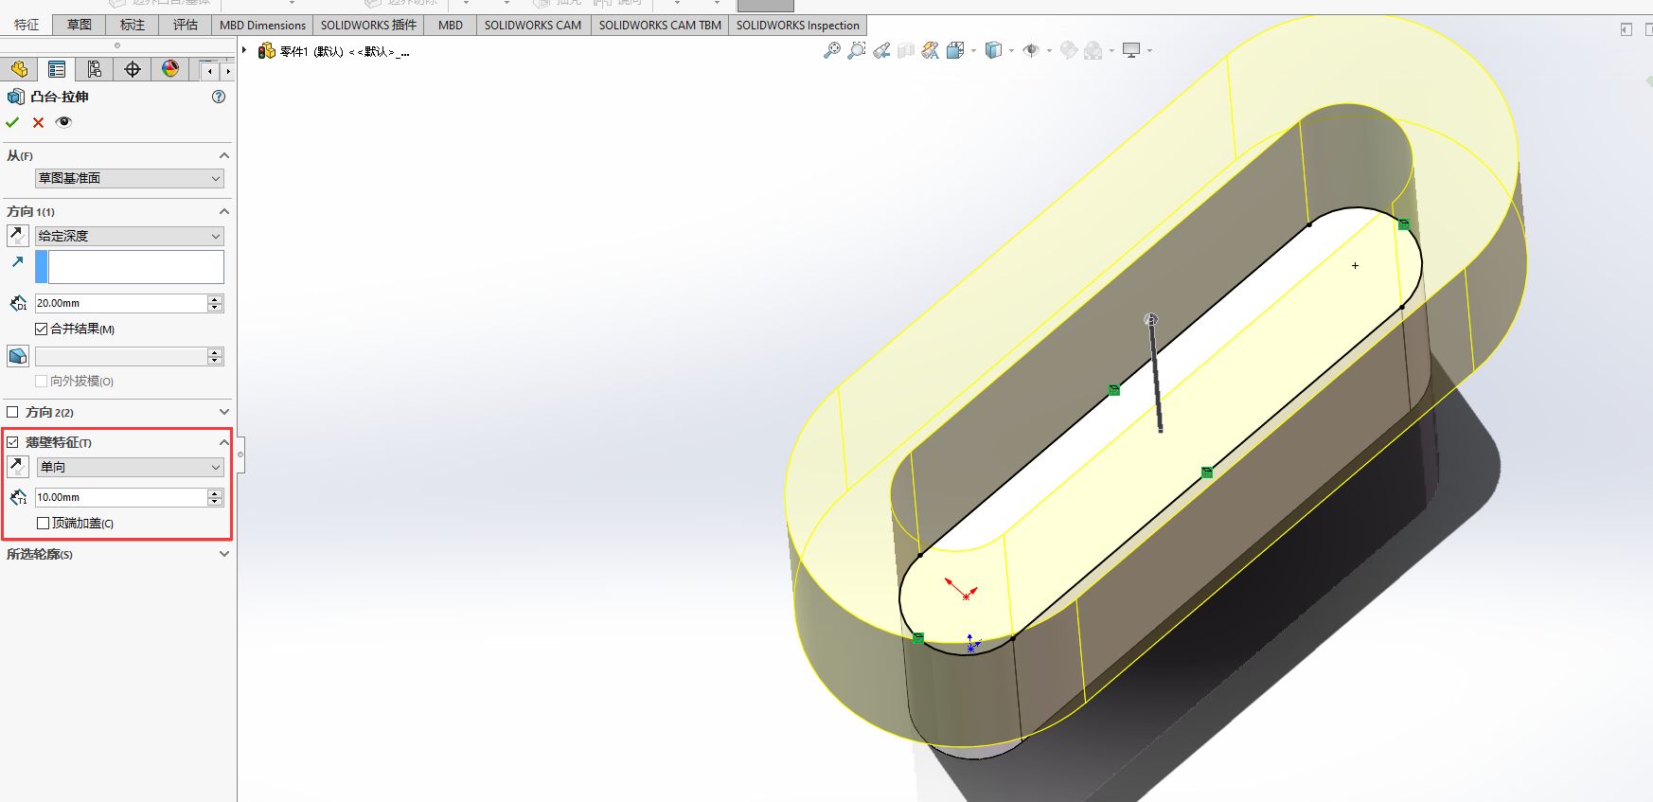Viewport: 1653px width, 802px height.
Task: Cancel the extrude with red X
Action: pyautogui.click(x=38, y=122)
